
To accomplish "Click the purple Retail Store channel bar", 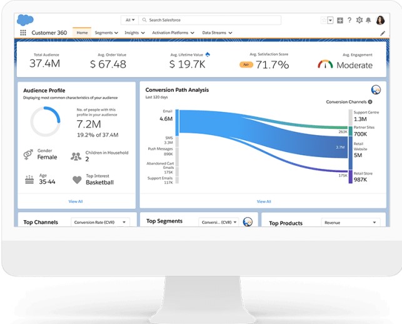I will click(x=351, y=177).
